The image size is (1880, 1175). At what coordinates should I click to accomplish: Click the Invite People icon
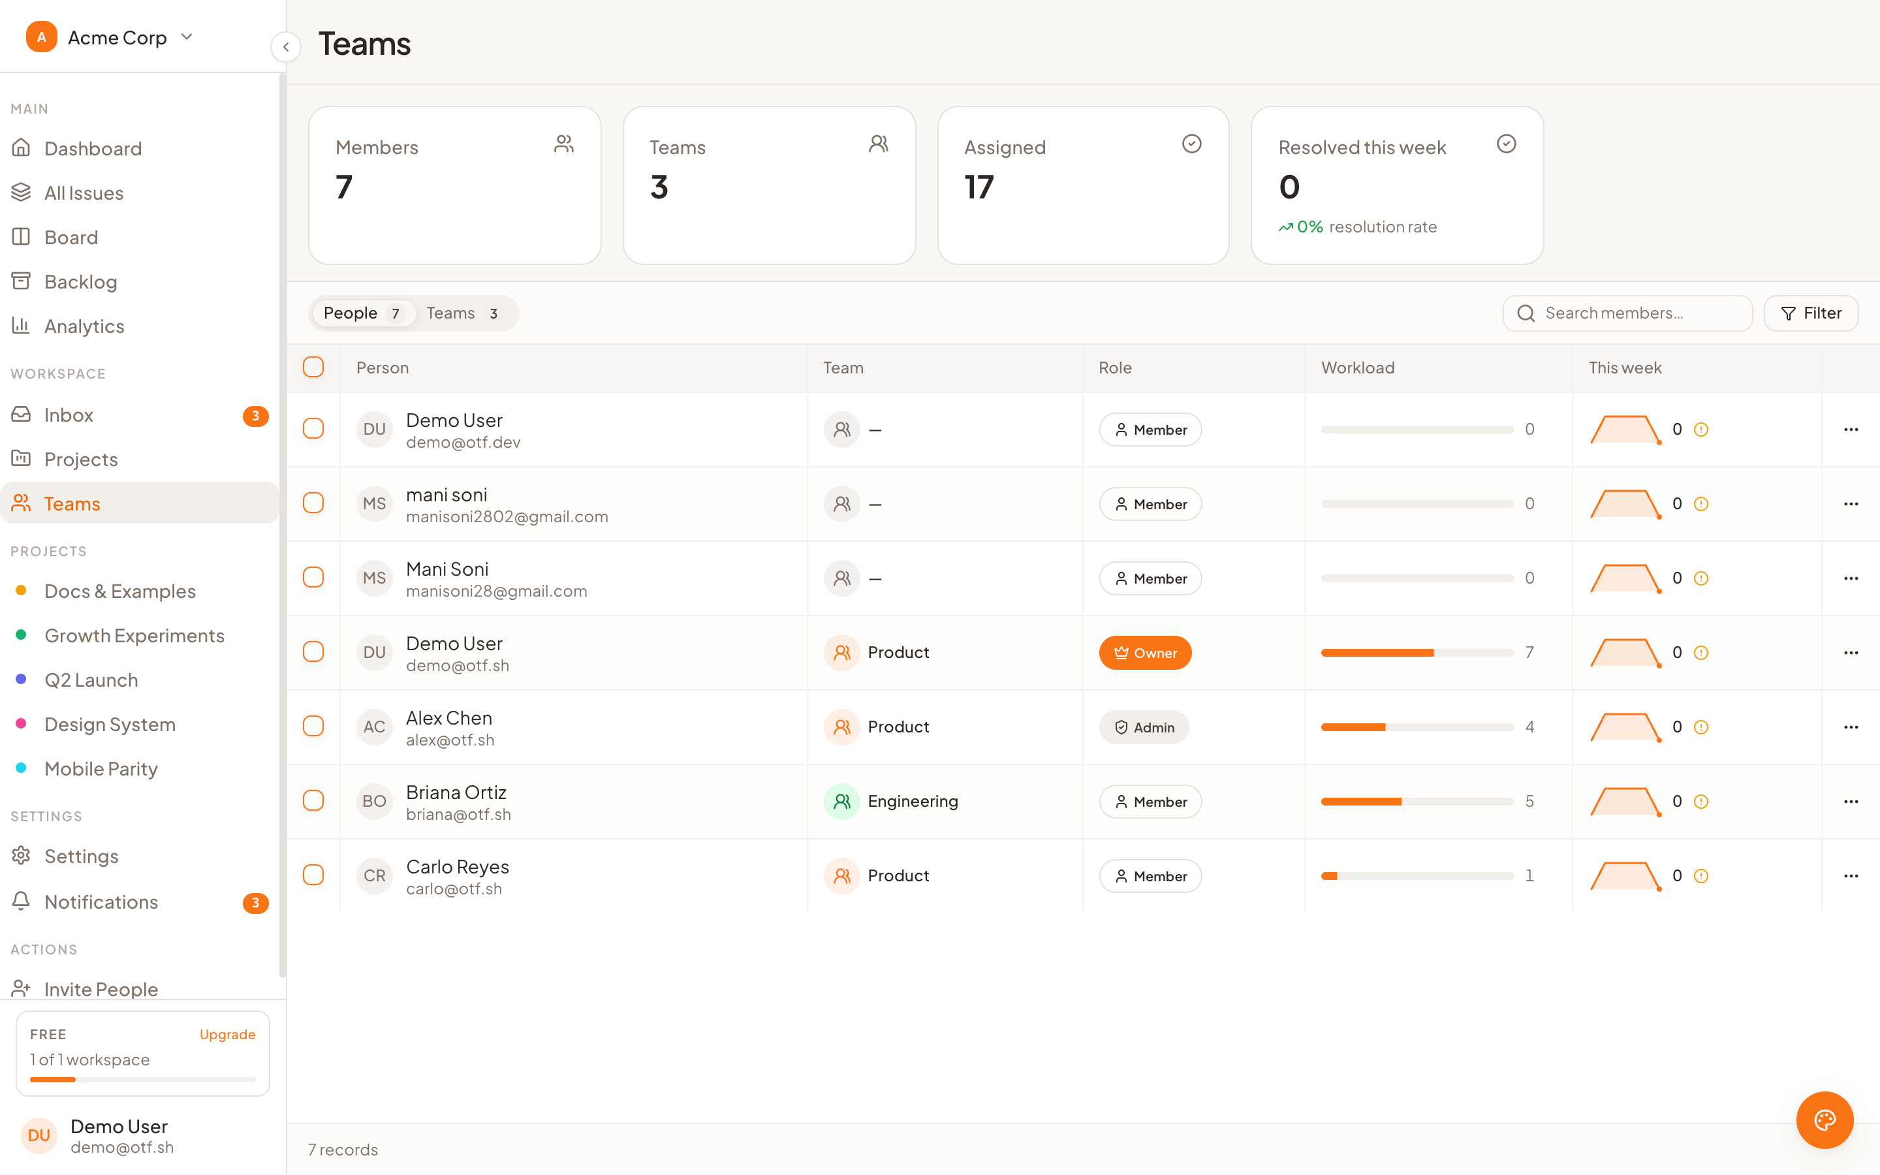tap(21, 988)
